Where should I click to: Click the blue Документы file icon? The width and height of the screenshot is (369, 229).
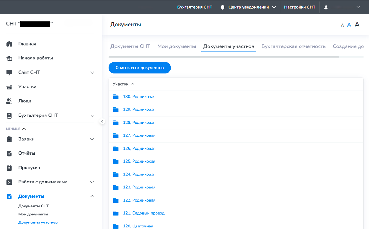[x=9, y=196]
